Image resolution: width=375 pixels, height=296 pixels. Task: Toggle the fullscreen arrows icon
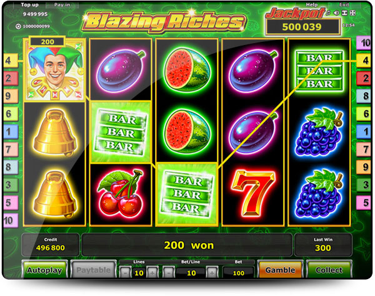(352, 13)
